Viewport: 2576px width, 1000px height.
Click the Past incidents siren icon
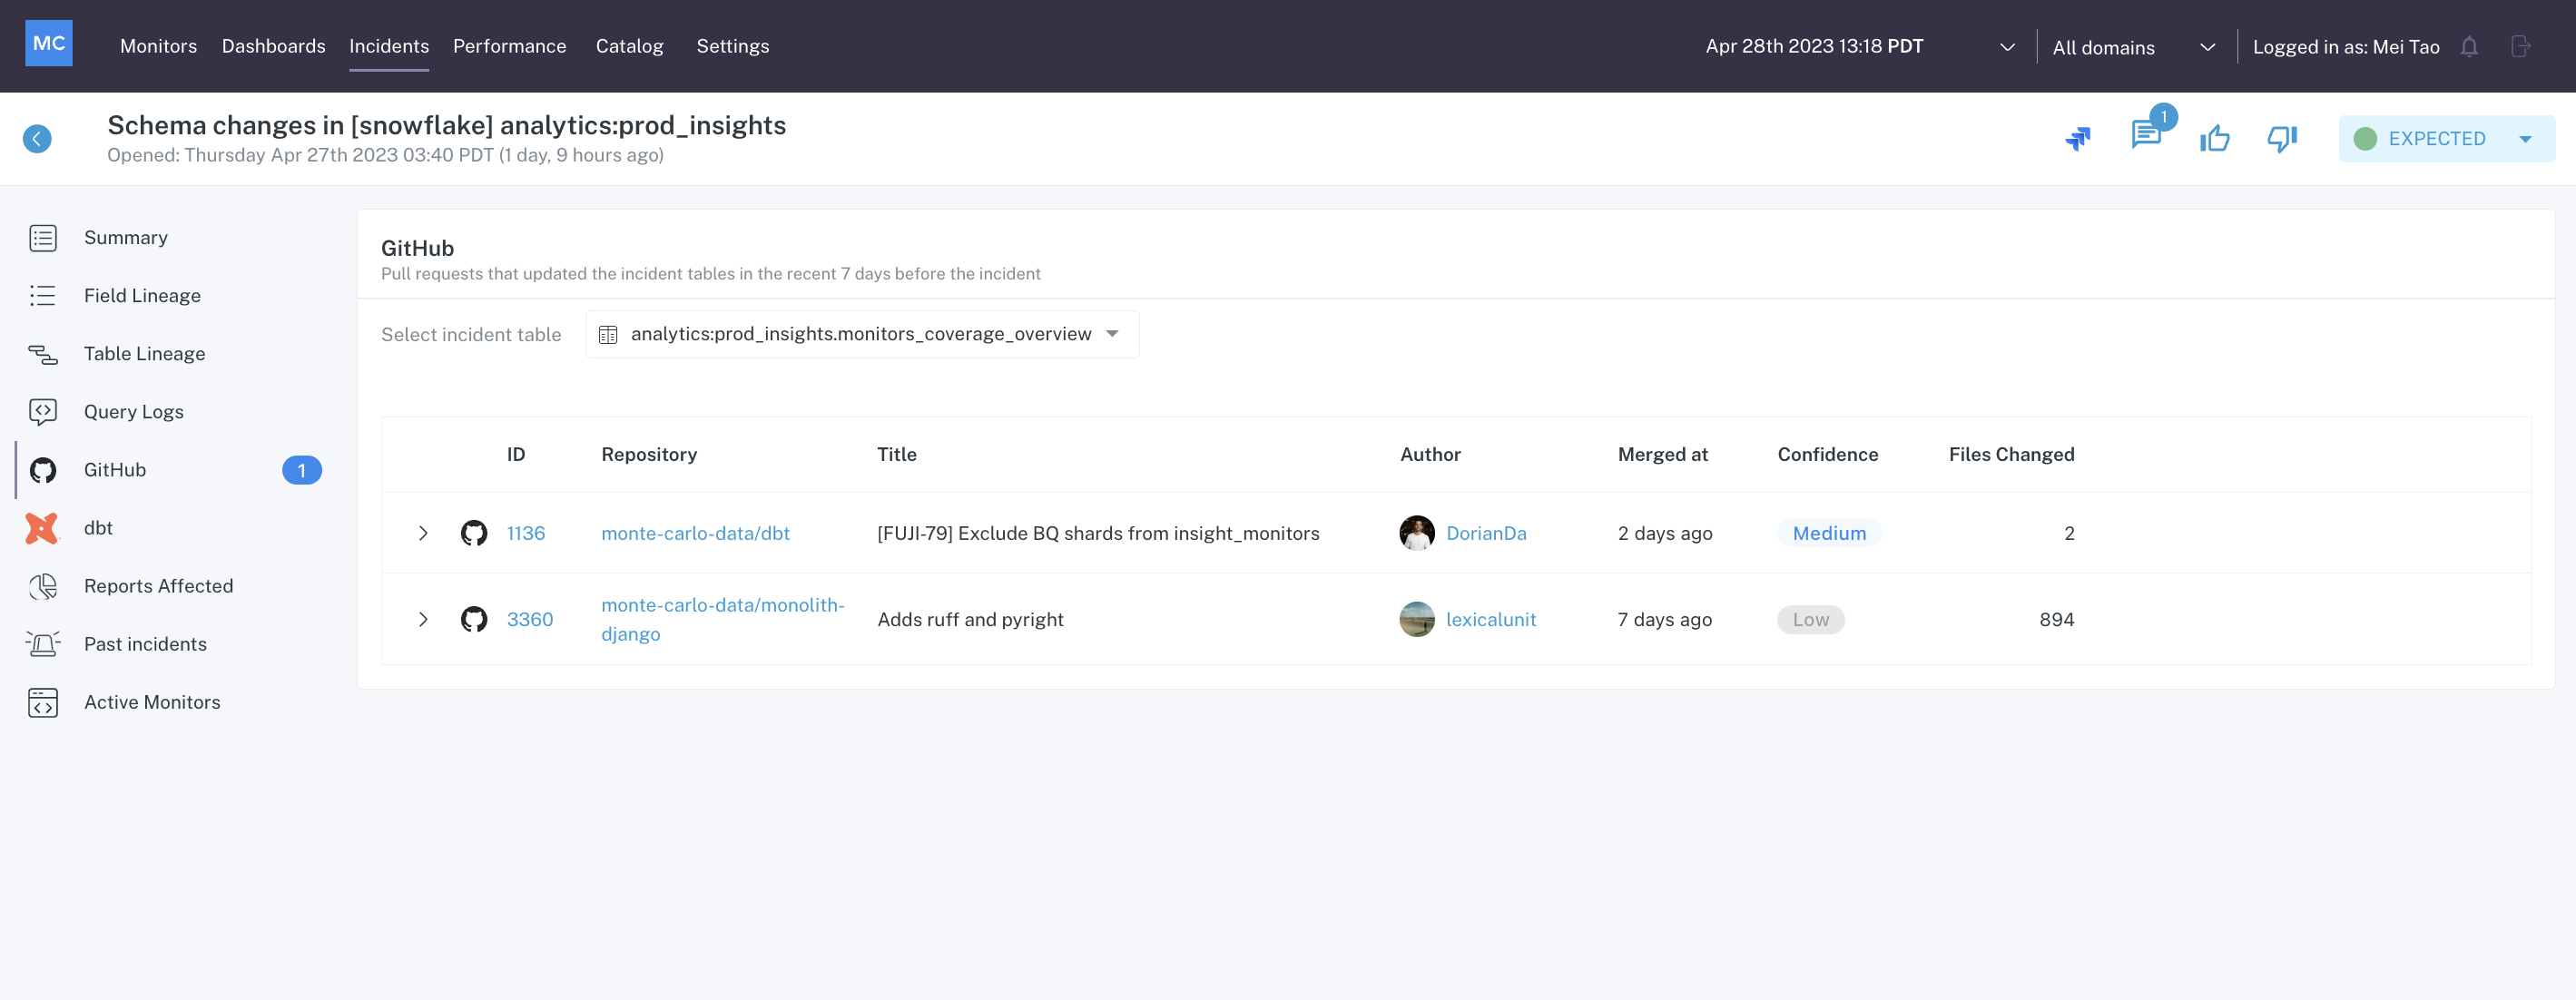pyautogui.click(x=43, y=644)
